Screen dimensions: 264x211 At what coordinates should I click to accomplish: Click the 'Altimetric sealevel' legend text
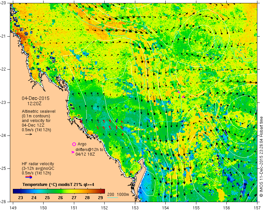(39, 111)
